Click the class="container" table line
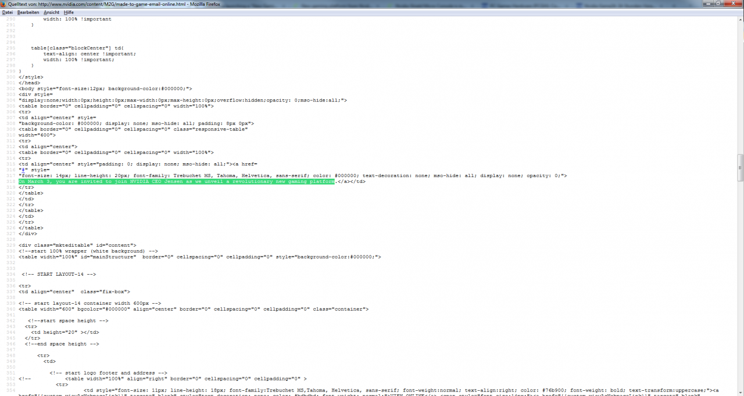Viewport: 744px width, 396px height. point(194,309)
